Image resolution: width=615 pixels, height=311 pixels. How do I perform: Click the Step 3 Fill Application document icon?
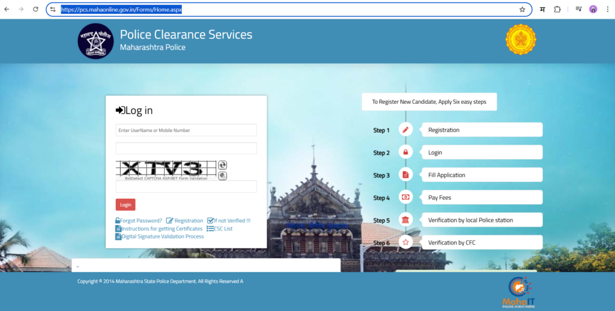pos(405,175)
